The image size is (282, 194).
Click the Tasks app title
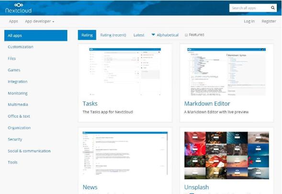(90, 103)
